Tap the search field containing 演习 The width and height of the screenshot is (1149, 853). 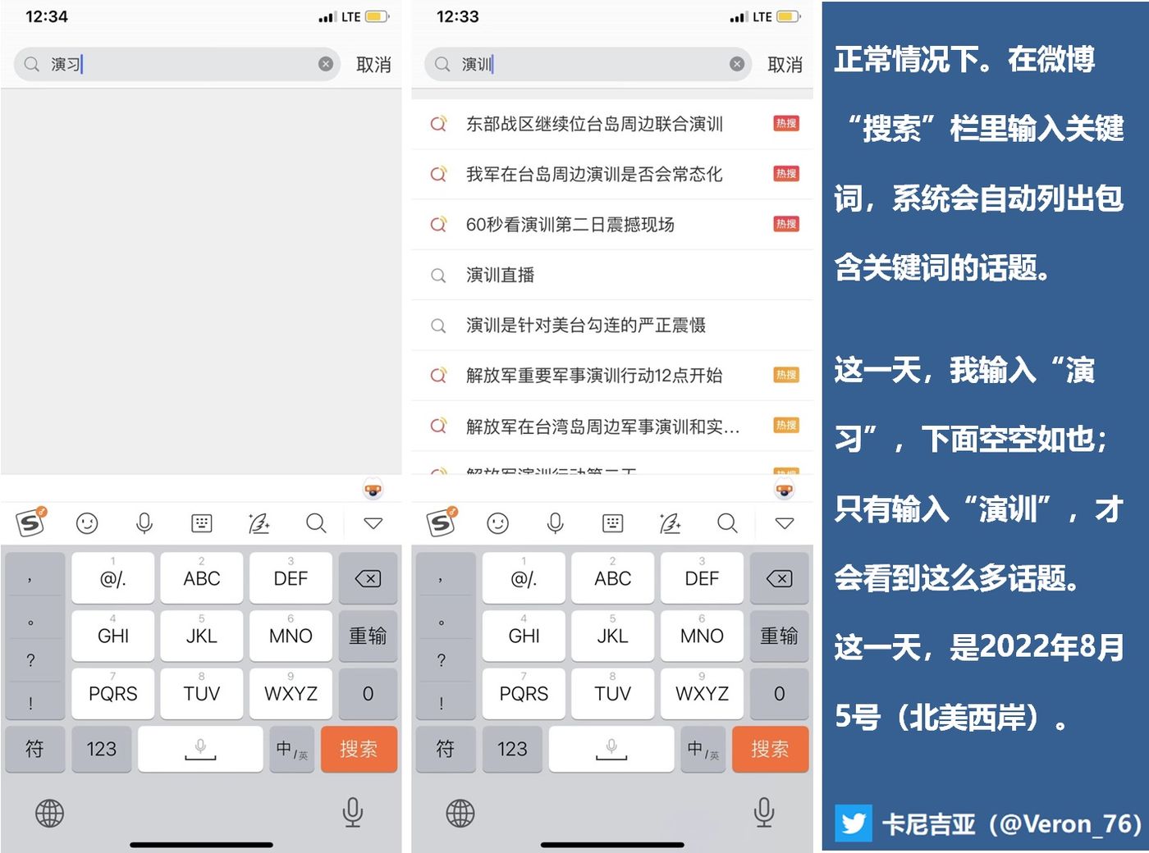pos(181,64)
